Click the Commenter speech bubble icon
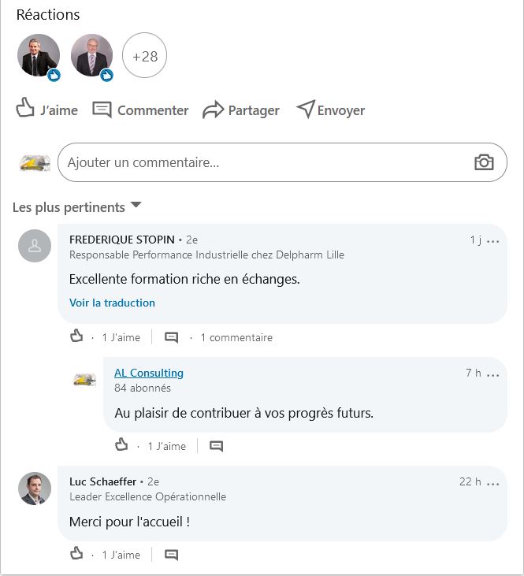524x576 pixels. coord(102,110)
